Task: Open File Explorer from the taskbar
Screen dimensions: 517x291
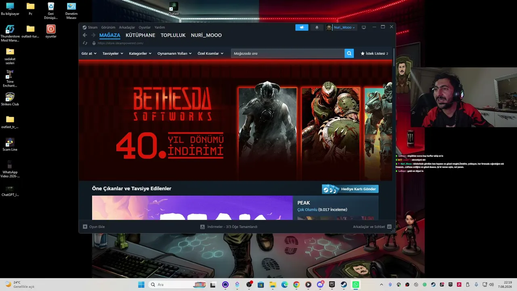Action: coord(273,285)
